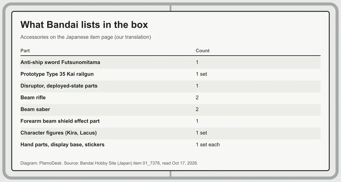Select the 'Disruptor, deployed-state parts' cell

59,86
